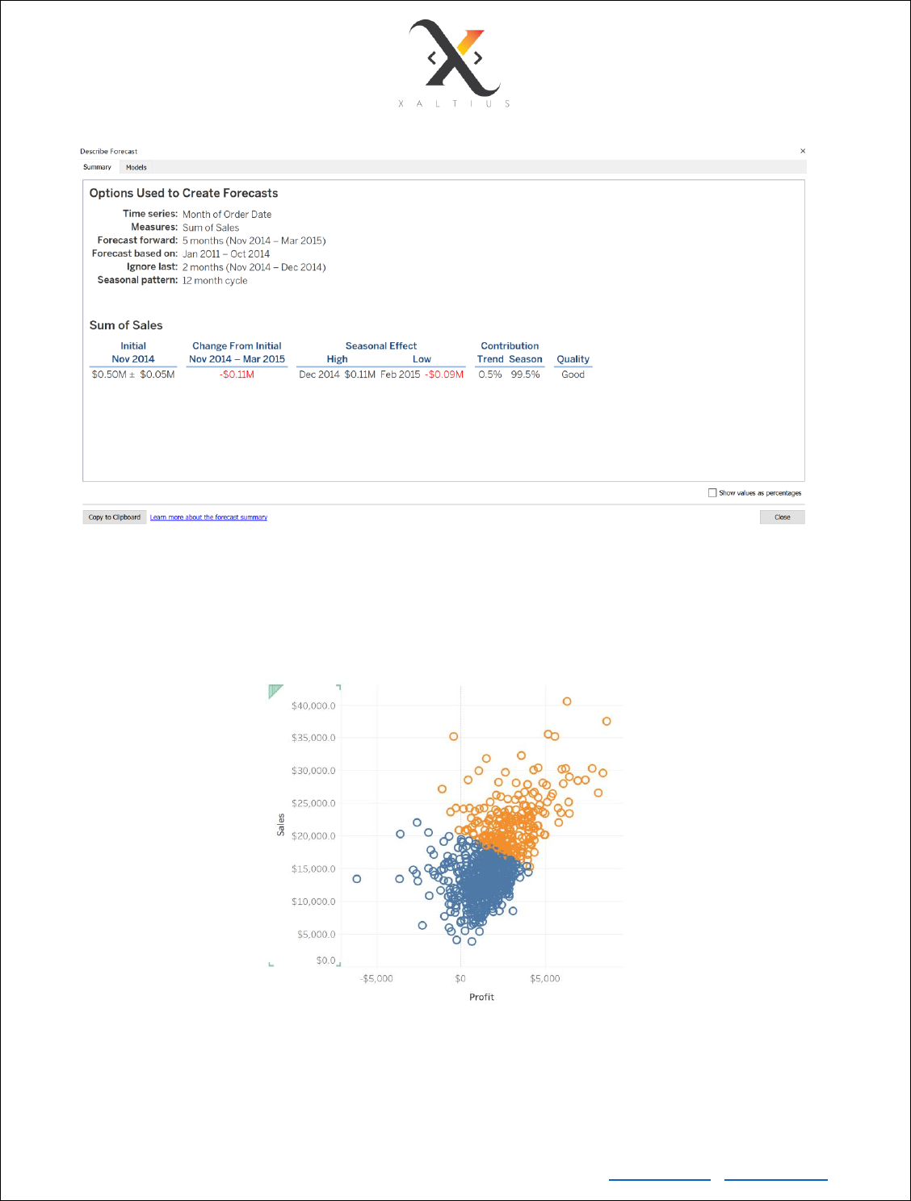This screenshot has width=911, height=1201.
Task: Click the $40,000.0 label on Sales axis
Action: click(313, 706)
